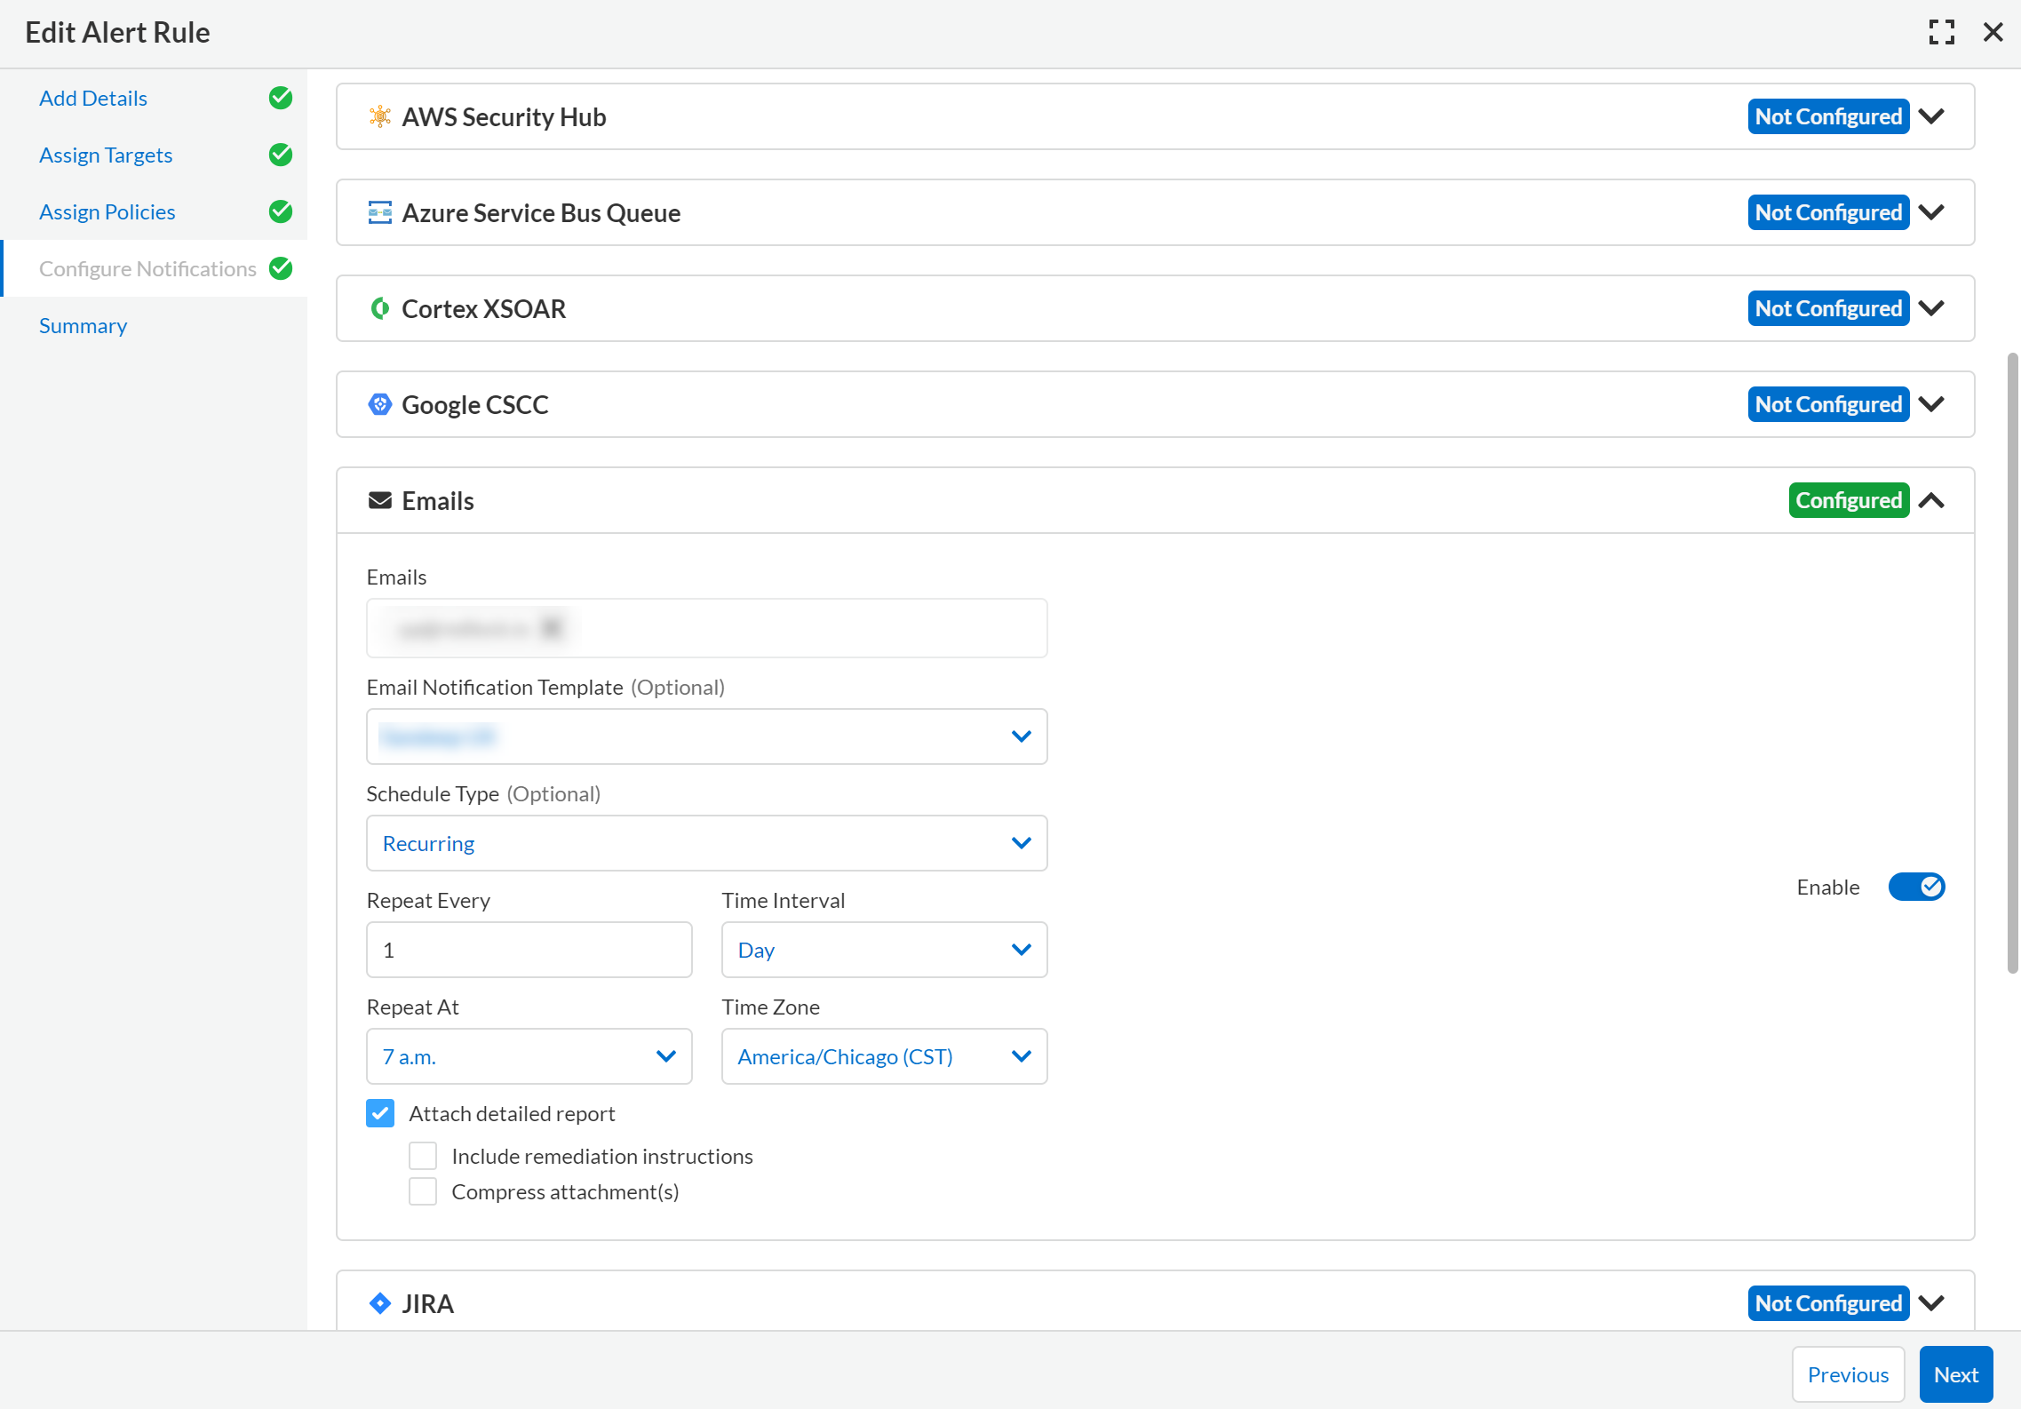Click the Emails Configured badge
Image resolution: width=2021 pixels, height=1409 pixels.
coord(1849,500)
